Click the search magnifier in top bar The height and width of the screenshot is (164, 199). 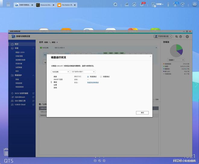(x=115, y=5)
